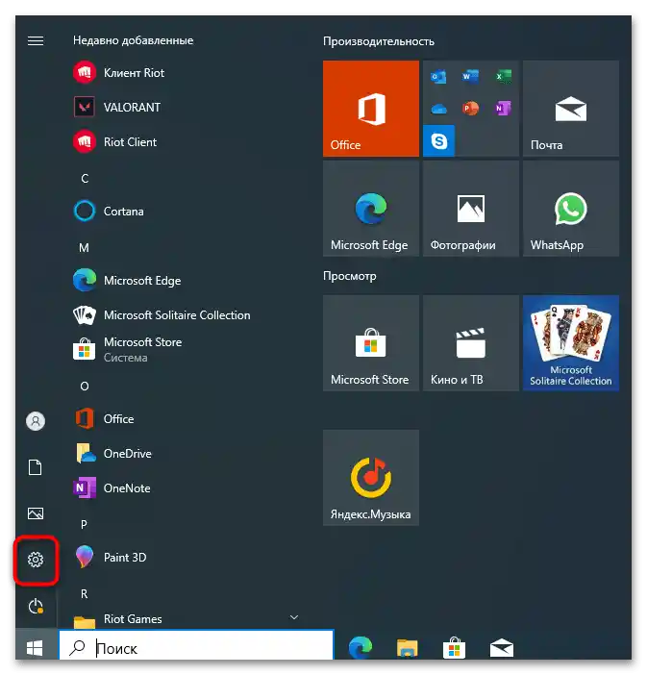Click the Просмотр group header
Image resolution: width=647 pixels, height=675 pixels.
pyautogui.click(x=350, y=276)
